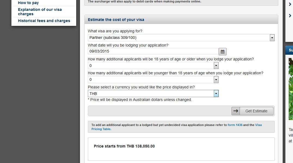Expand the visa type dropdown arrow
The height and width of the screenshot is (163, 293).
pyautogui.click(x=272, y=38)
